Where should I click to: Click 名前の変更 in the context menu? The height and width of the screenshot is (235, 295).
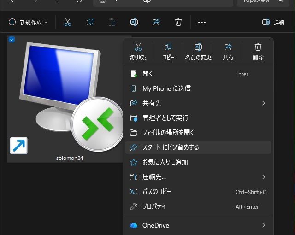198,51
